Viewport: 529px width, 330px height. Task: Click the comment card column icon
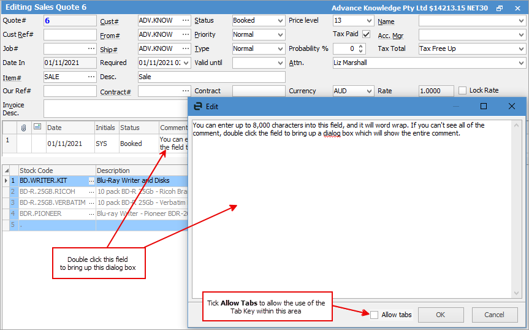[37, 127]
